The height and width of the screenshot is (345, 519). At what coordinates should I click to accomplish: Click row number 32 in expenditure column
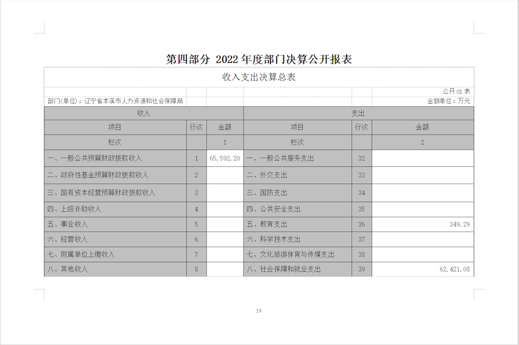(361, 158)
